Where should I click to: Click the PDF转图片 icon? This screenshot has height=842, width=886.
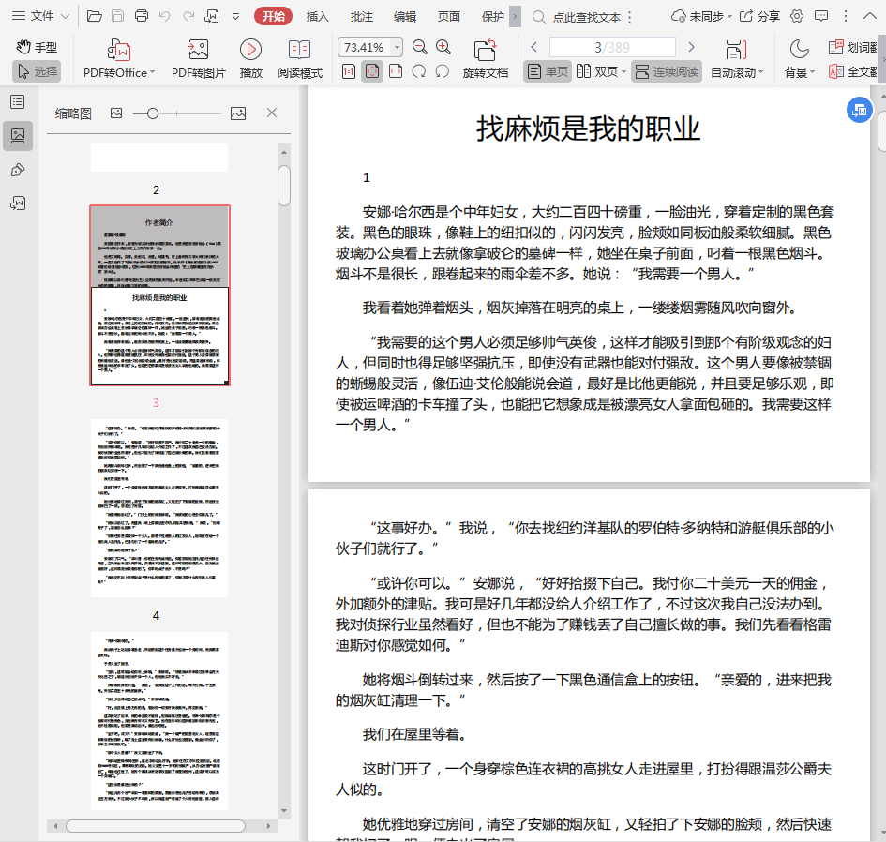pyautogui.click(x=198, y=50)
